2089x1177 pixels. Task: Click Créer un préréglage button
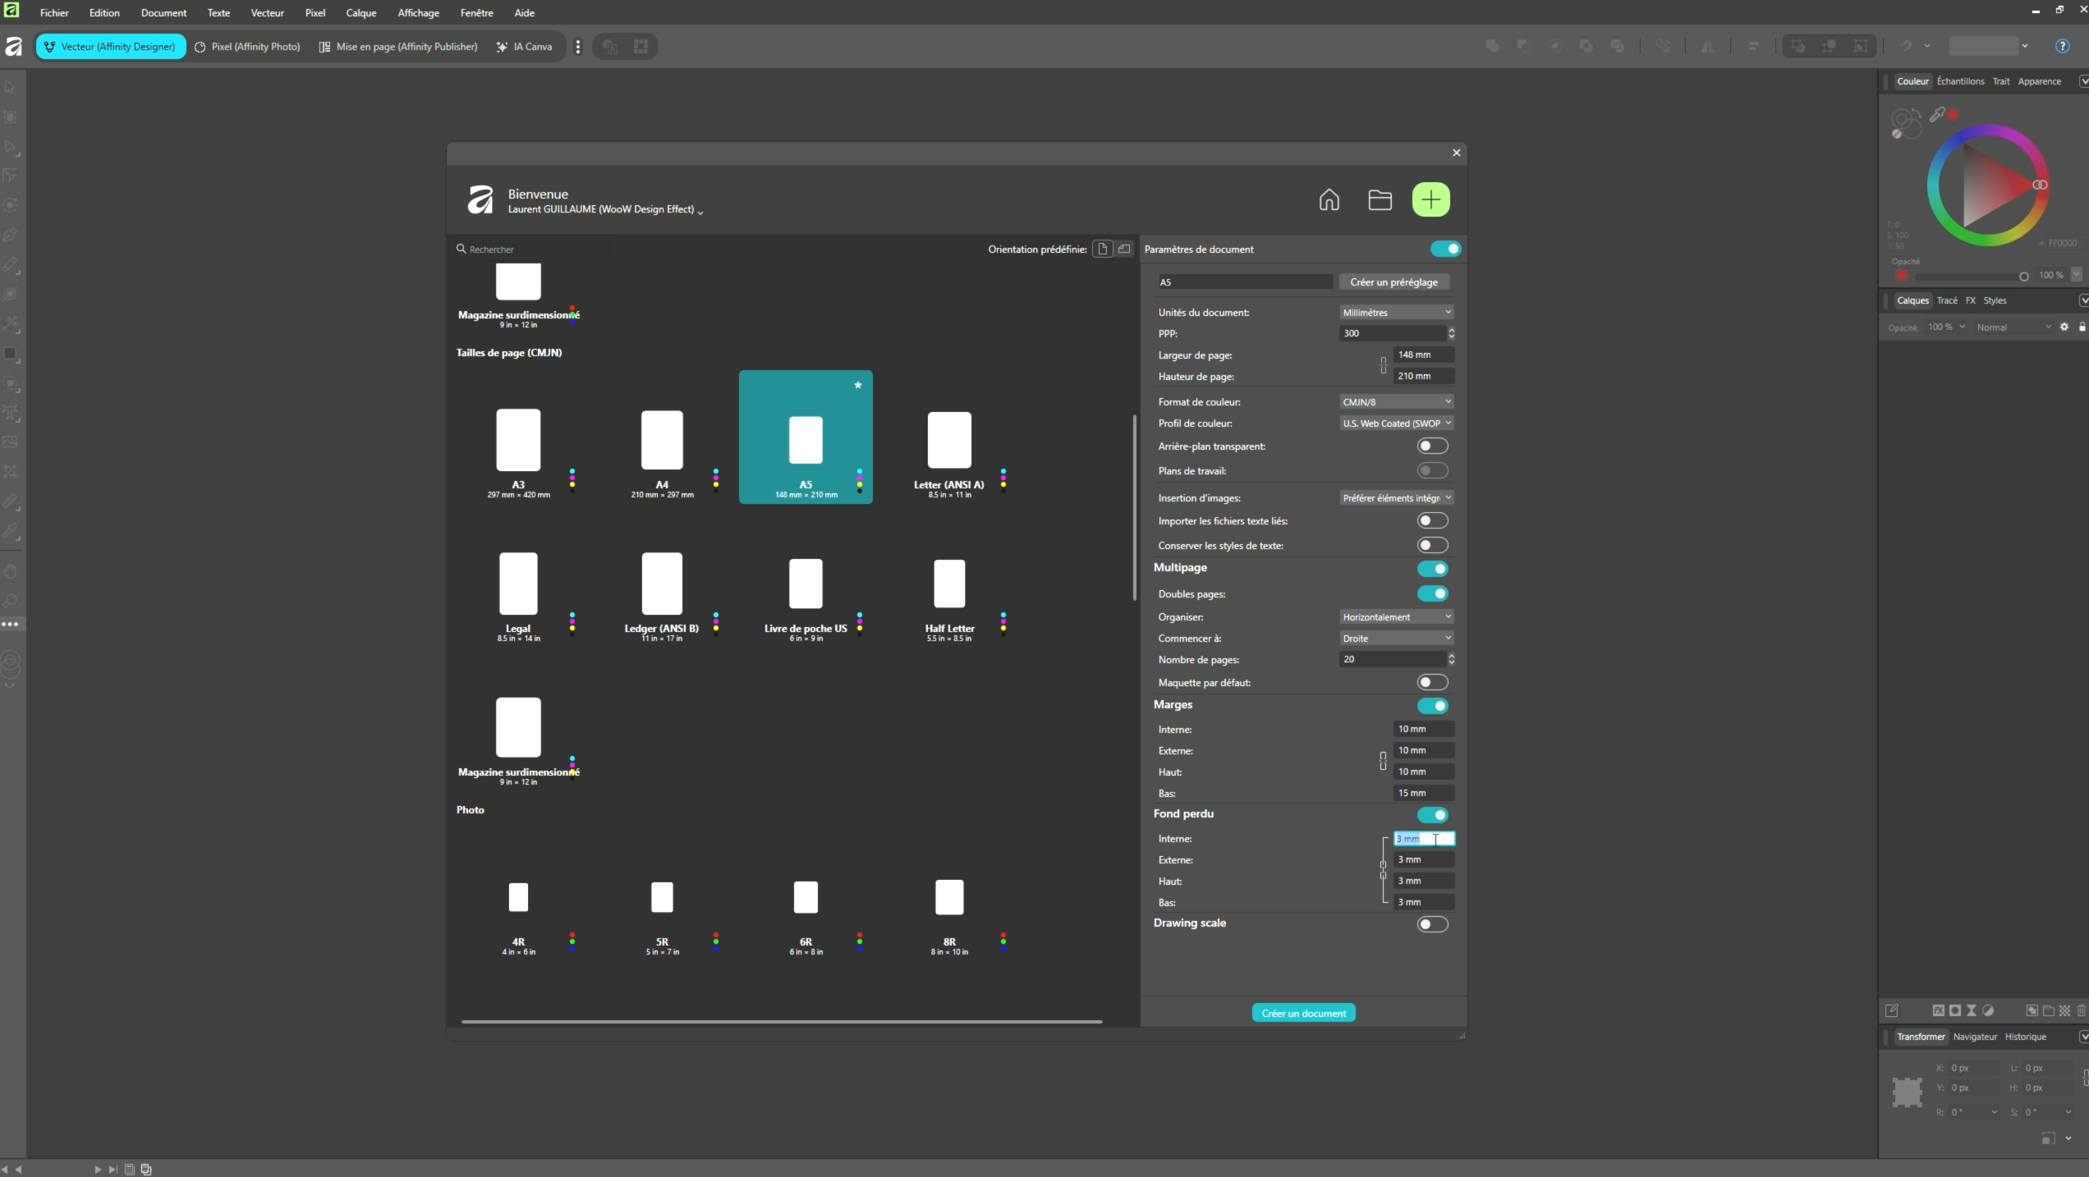pyautogui.click(x=1393, y=282)
